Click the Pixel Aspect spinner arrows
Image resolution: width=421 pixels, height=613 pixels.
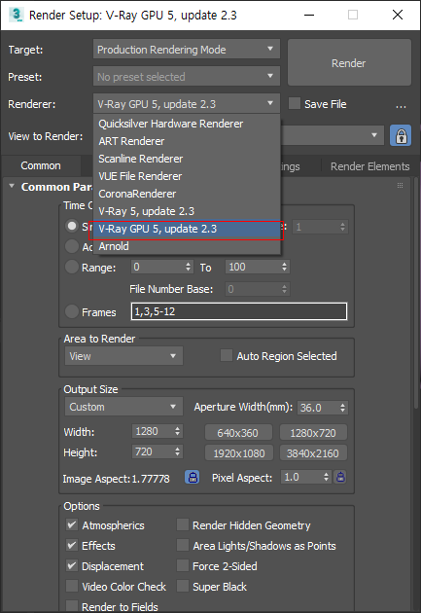tap(327, 477)
